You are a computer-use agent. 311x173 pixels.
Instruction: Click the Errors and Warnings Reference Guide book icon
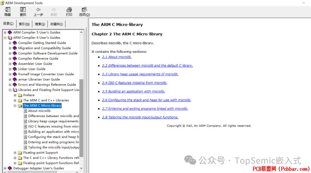pyautogui.click(x=15, y=85)
